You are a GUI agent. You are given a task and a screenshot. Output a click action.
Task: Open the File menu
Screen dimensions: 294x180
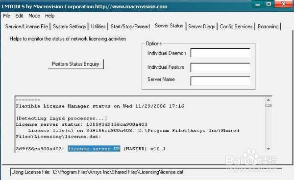(7, 16)
